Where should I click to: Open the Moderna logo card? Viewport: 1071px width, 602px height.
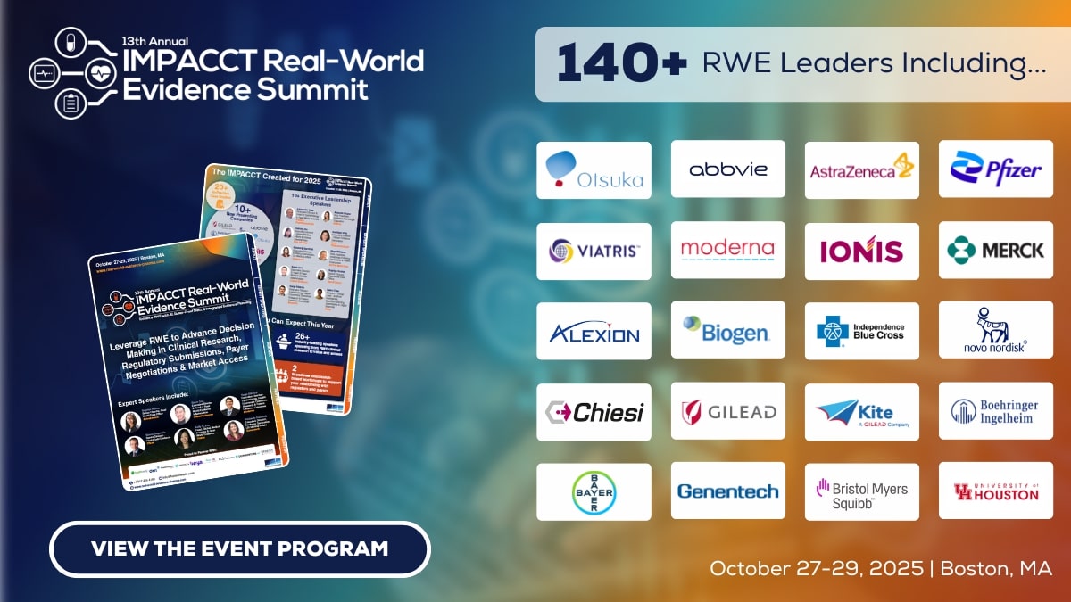[x=727, y=250]
